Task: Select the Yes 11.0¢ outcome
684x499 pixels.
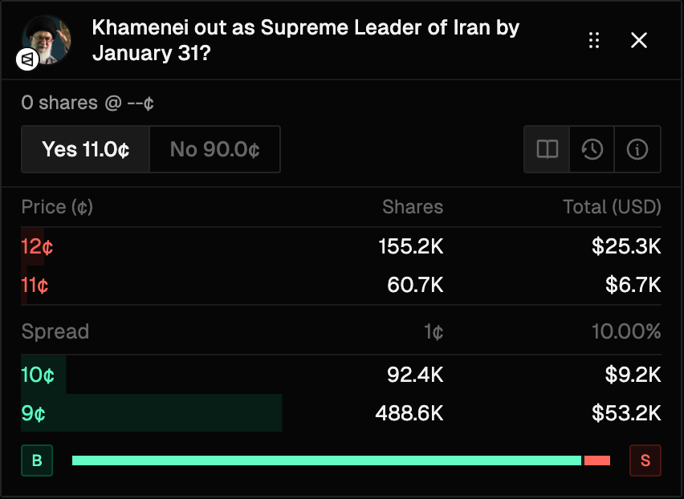Action: 86,149
